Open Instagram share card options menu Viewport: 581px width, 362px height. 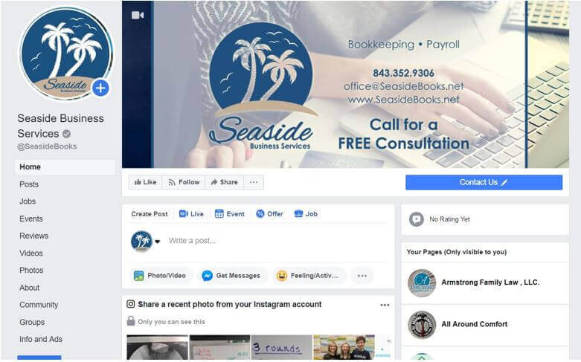[385, 305]
